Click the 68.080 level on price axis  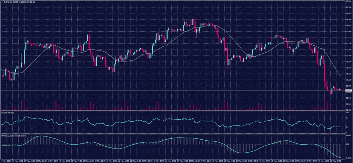[348, 110]
